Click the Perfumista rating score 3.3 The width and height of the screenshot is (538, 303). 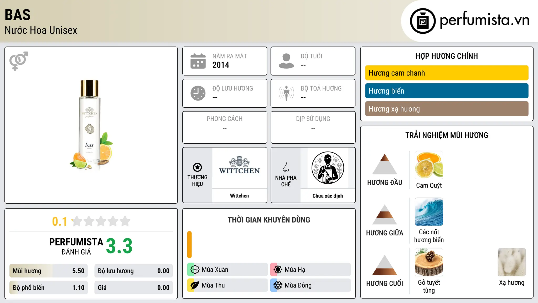coord(119,246)
